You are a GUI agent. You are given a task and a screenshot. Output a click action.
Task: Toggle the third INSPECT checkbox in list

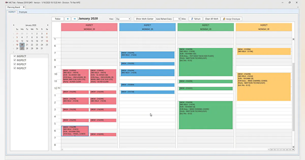15,64
